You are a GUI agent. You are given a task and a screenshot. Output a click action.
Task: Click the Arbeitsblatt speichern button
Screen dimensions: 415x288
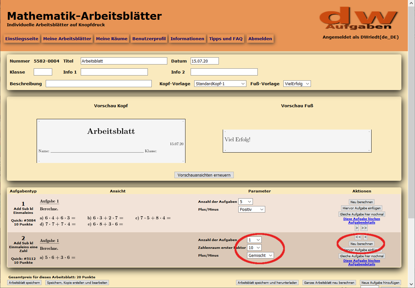25,282
